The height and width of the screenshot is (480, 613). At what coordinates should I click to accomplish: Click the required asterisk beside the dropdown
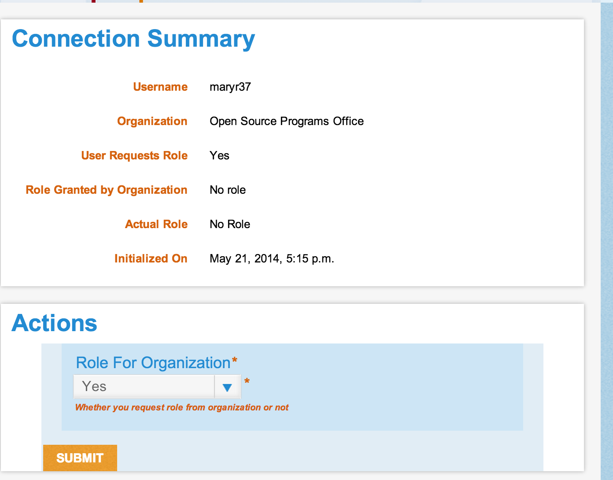click(247, 380)
